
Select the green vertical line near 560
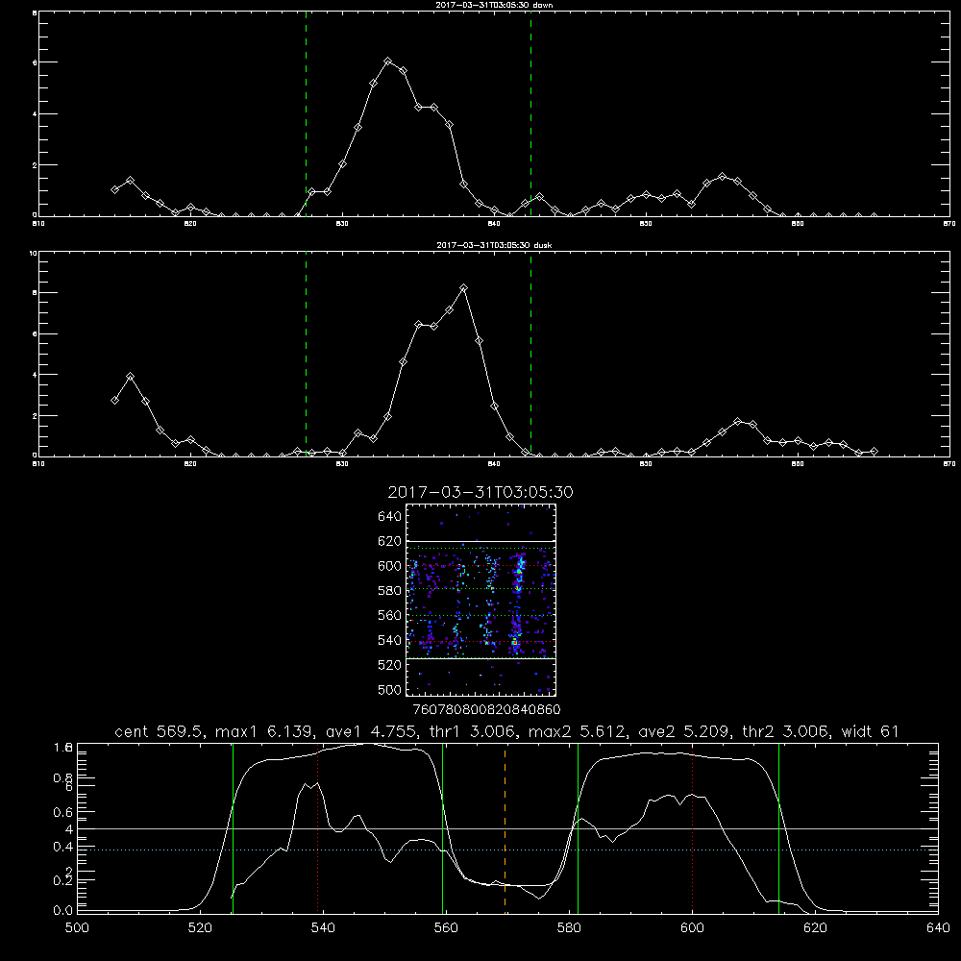pos(442,827)
